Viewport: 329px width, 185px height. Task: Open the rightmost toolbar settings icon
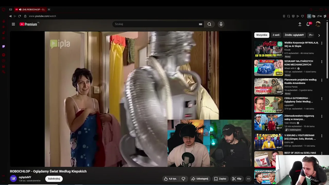tap(325, 16)
